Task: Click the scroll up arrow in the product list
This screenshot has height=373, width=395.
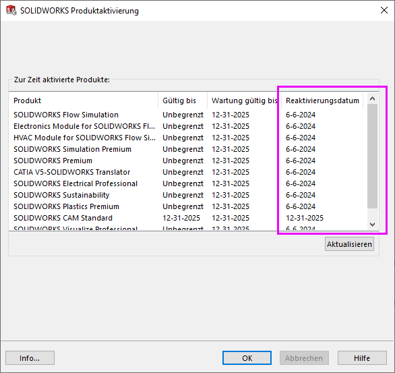Action: (372, 98)
